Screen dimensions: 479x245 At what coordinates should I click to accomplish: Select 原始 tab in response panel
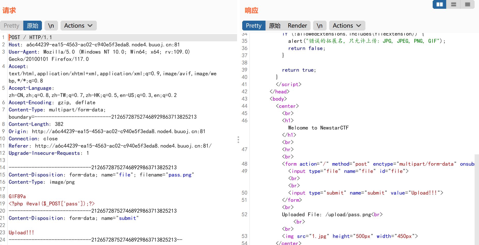coord(275,26)
